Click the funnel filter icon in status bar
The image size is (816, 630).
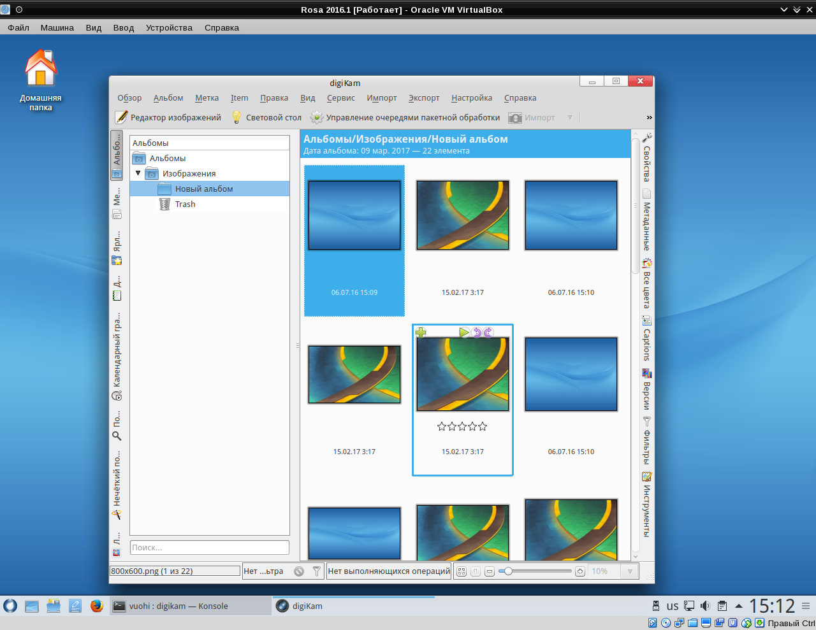point(317,571)
